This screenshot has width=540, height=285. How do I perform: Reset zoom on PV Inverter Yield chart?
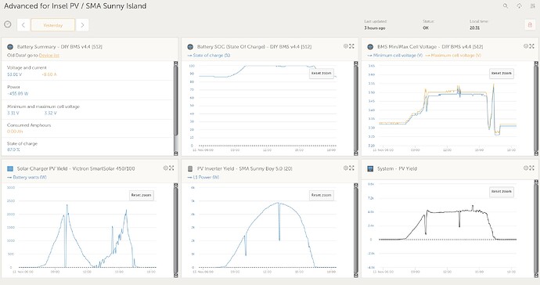pyautogui.click(x=322, y=195)
